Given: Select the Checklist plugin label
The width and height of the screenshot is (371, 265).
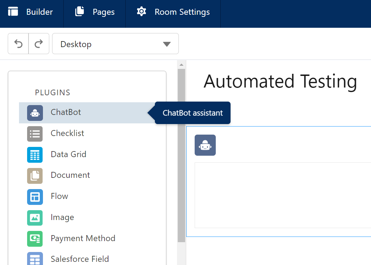Looking at the screenshot, I should coord(68,133).
